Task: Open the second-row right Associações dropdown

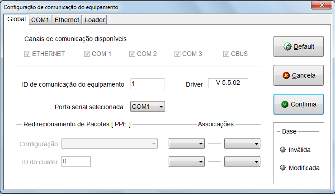Action: (x=242, y=162)
